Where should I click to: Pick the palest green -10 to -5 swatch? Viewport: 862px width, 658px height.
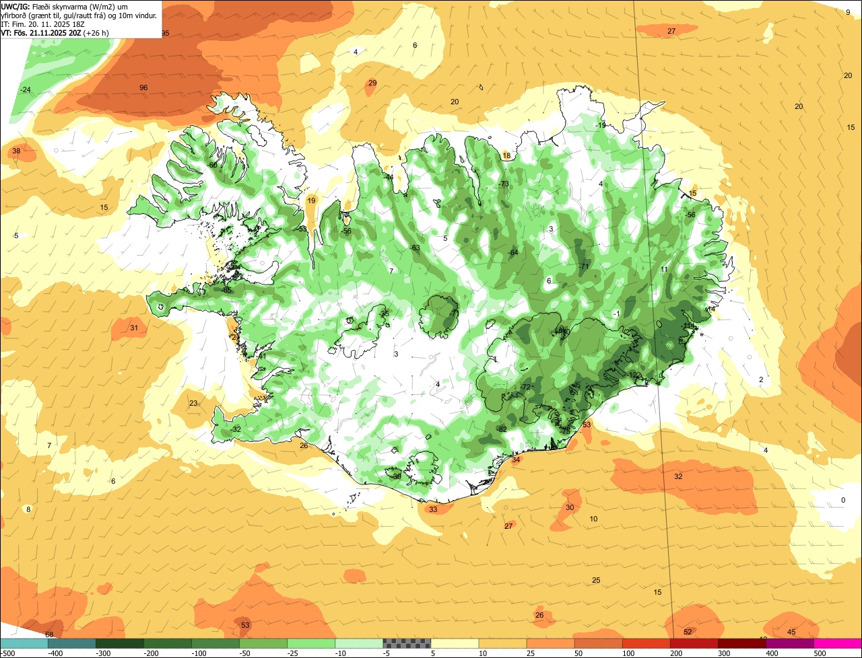[359, 643]
